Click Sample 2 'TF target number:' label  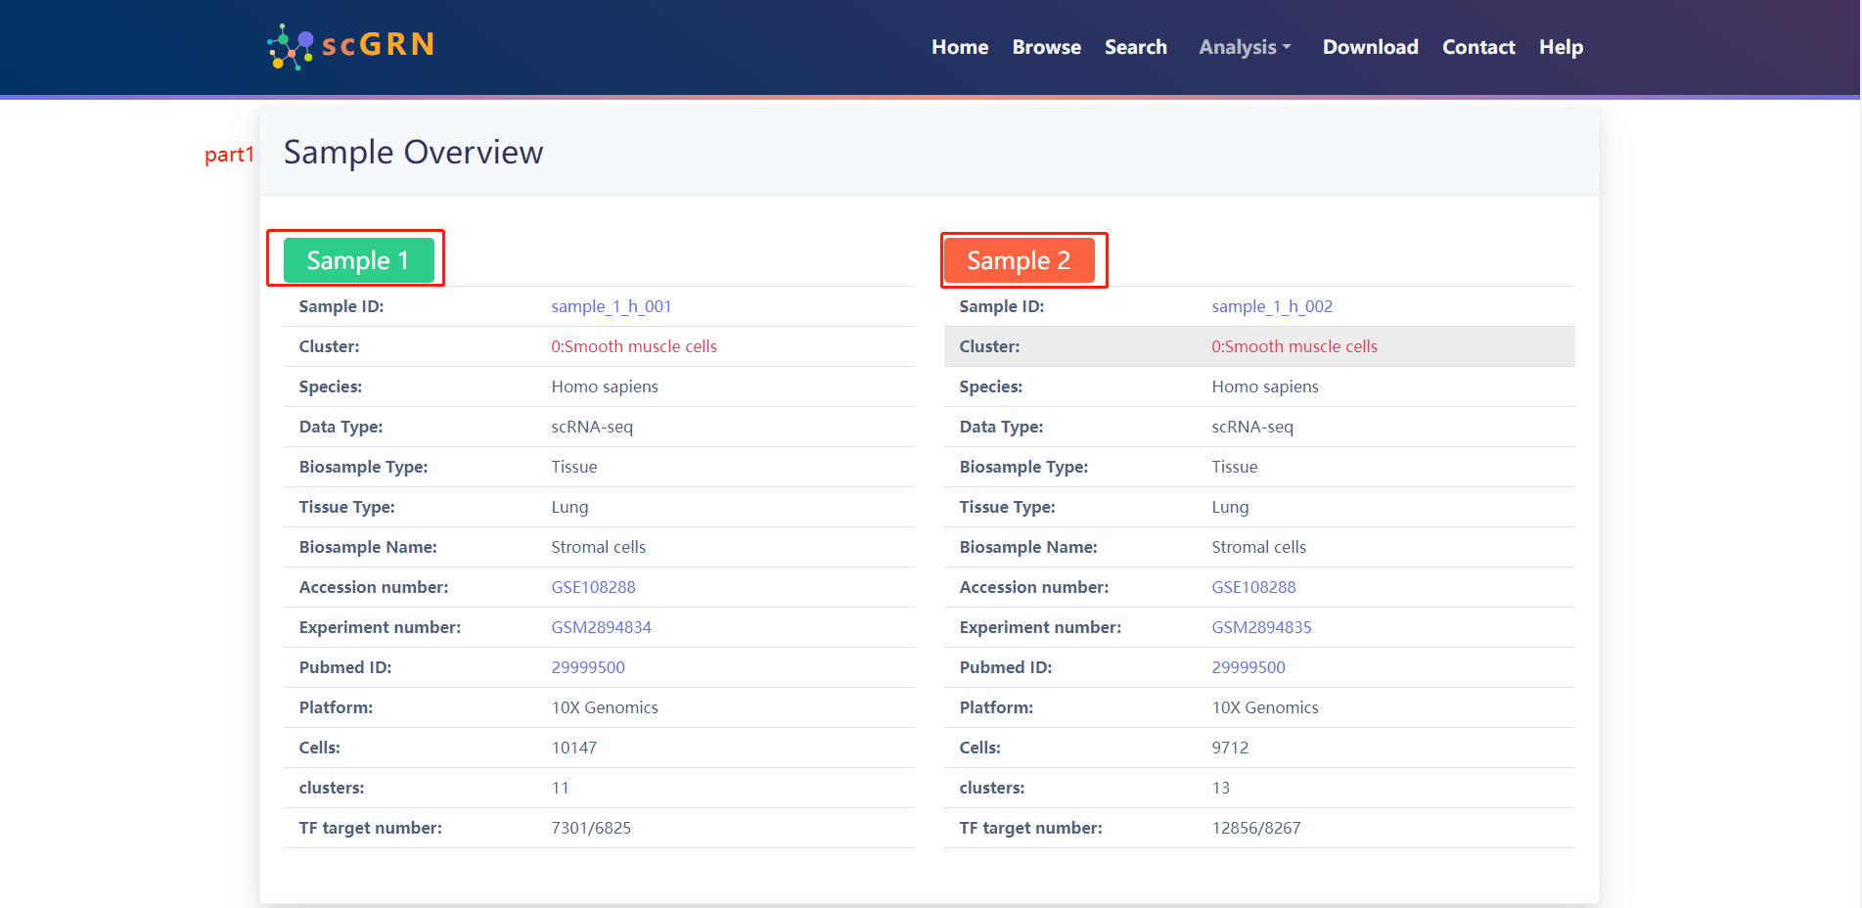point(1030,828)
